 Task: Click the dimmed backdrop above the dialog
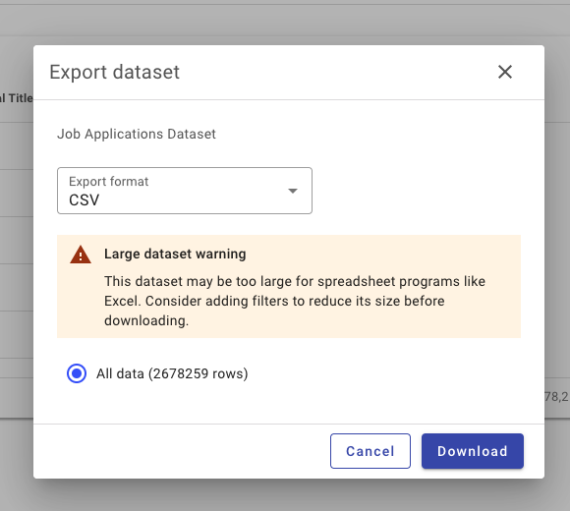tap(285, 22)
